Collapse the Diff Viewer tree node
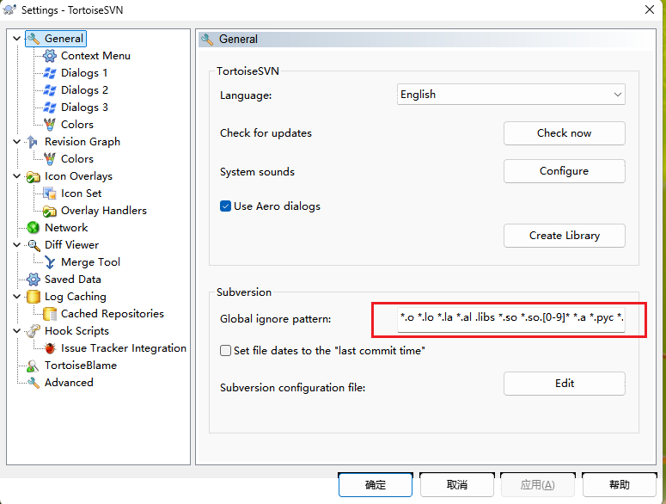Image resolution: width=666 pixels, height=504 pixels. [16, 245]
